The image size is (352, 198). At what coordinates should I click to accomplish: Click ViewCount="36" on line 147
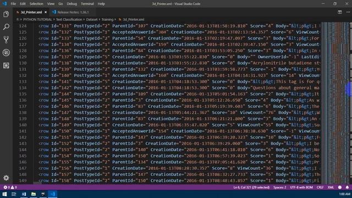coord(255,168)
